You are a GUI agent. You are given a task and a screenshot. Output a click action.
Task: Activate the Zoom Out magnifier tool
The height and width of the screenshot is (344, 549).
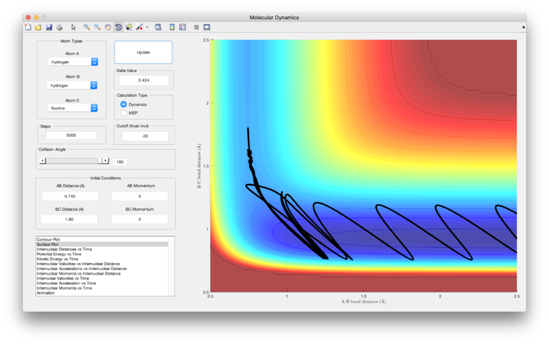point(97,27)
